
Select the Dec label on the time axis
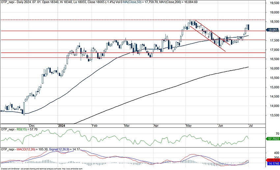point(32,126)
